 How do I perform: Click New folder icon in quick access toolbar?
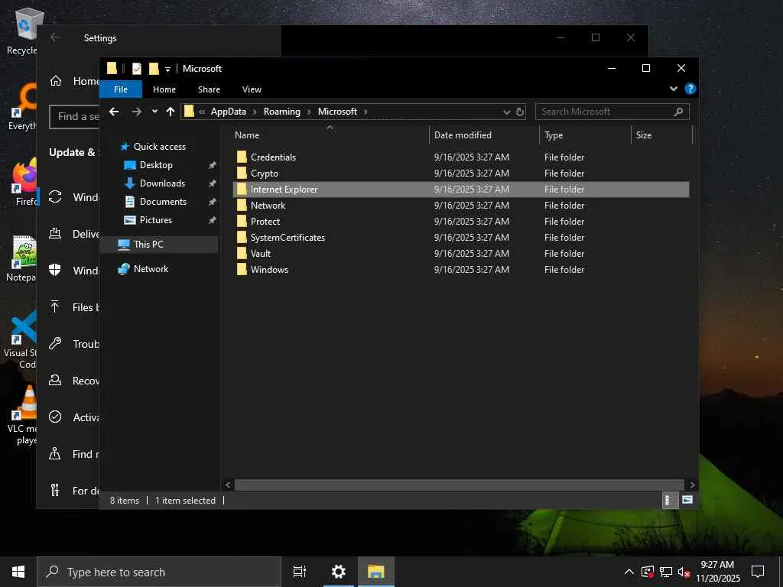pos(154,68)
